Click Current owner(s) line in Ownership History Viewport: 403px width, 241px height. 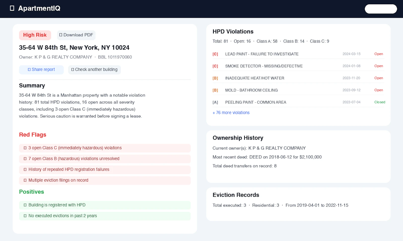point(259,148)
